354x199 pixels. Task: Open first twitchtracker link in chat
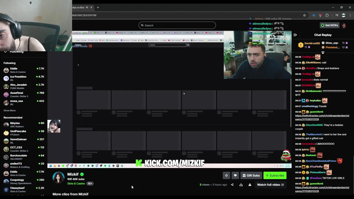tap(322, 117)
